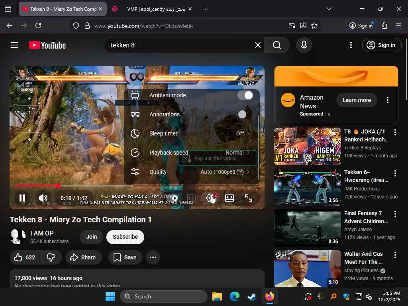Image resolution: width=408 pixels, height=306 pixels.
Task: Toggle autoplay switch in player
Action: pyautogui.click(x=175, y=198)
